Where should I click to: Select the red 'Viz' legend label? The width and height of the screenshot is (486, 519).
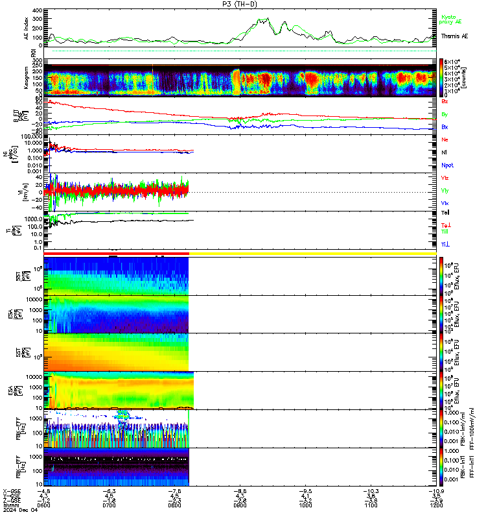(445, 178)
